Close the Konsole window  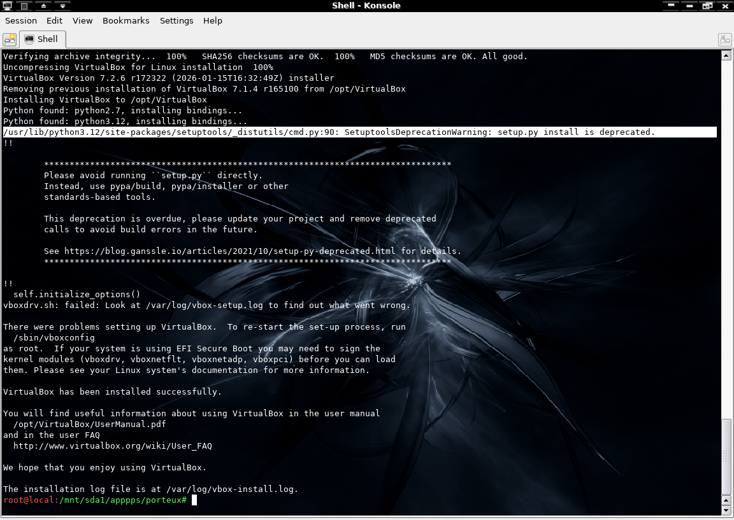(726, 6)
